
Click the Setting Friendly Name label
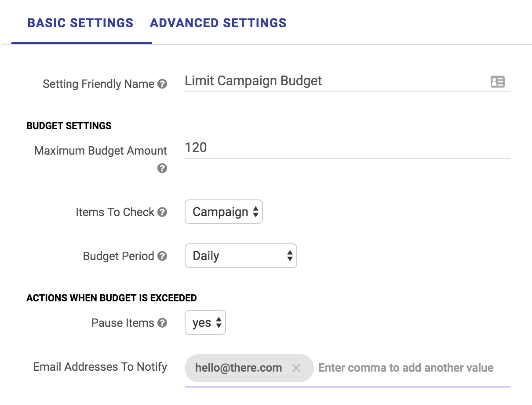click(98, 84)
